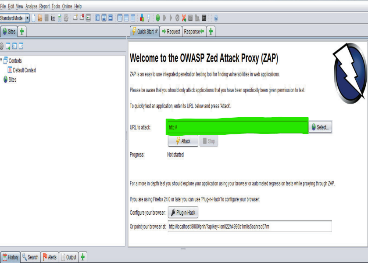
Task: Open the Scan Policy Manager icon
Action: coord(190,18)
